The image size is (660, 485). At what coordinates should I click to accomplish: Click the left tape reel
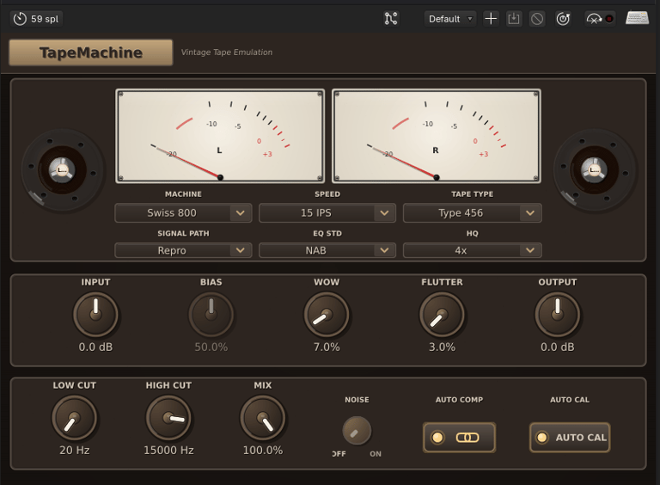(62, 170)
